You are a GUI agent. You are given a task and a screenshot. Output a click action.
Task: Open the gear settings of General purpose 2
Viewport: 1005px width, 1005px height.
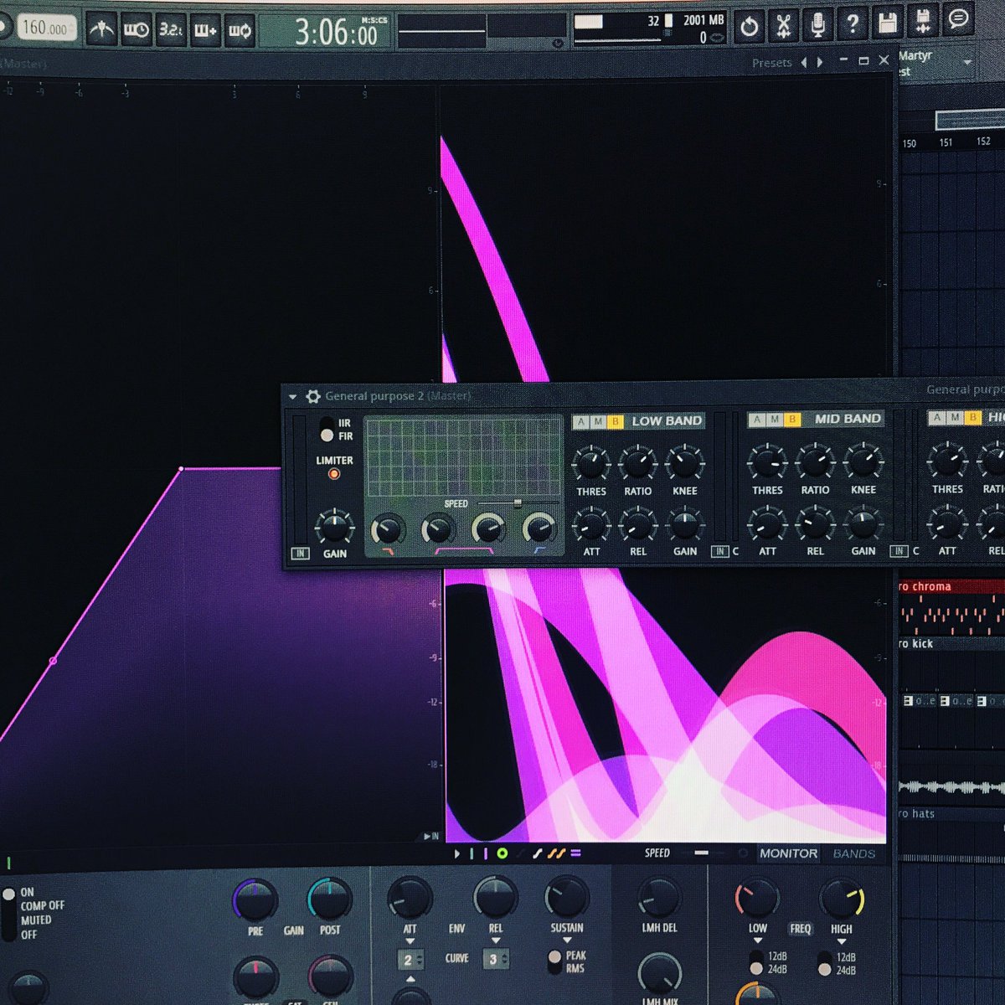(313, 396)
